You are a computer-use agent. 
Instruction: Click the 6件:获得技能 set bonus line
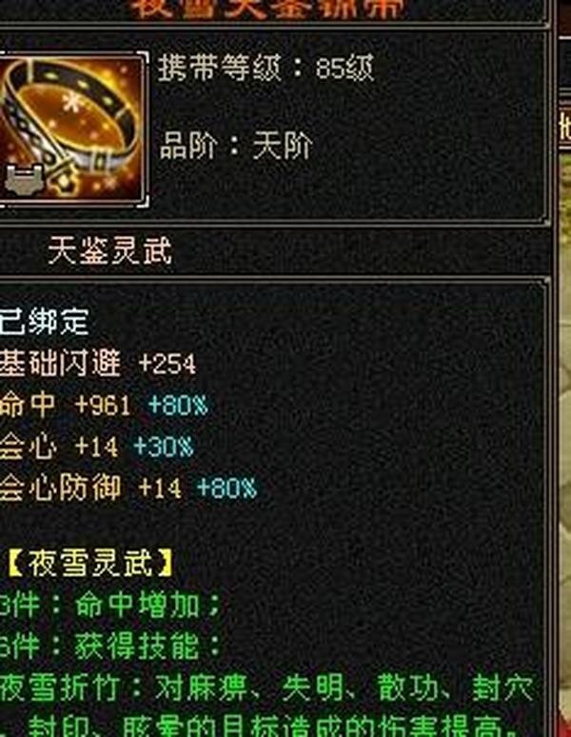(109, 647)
